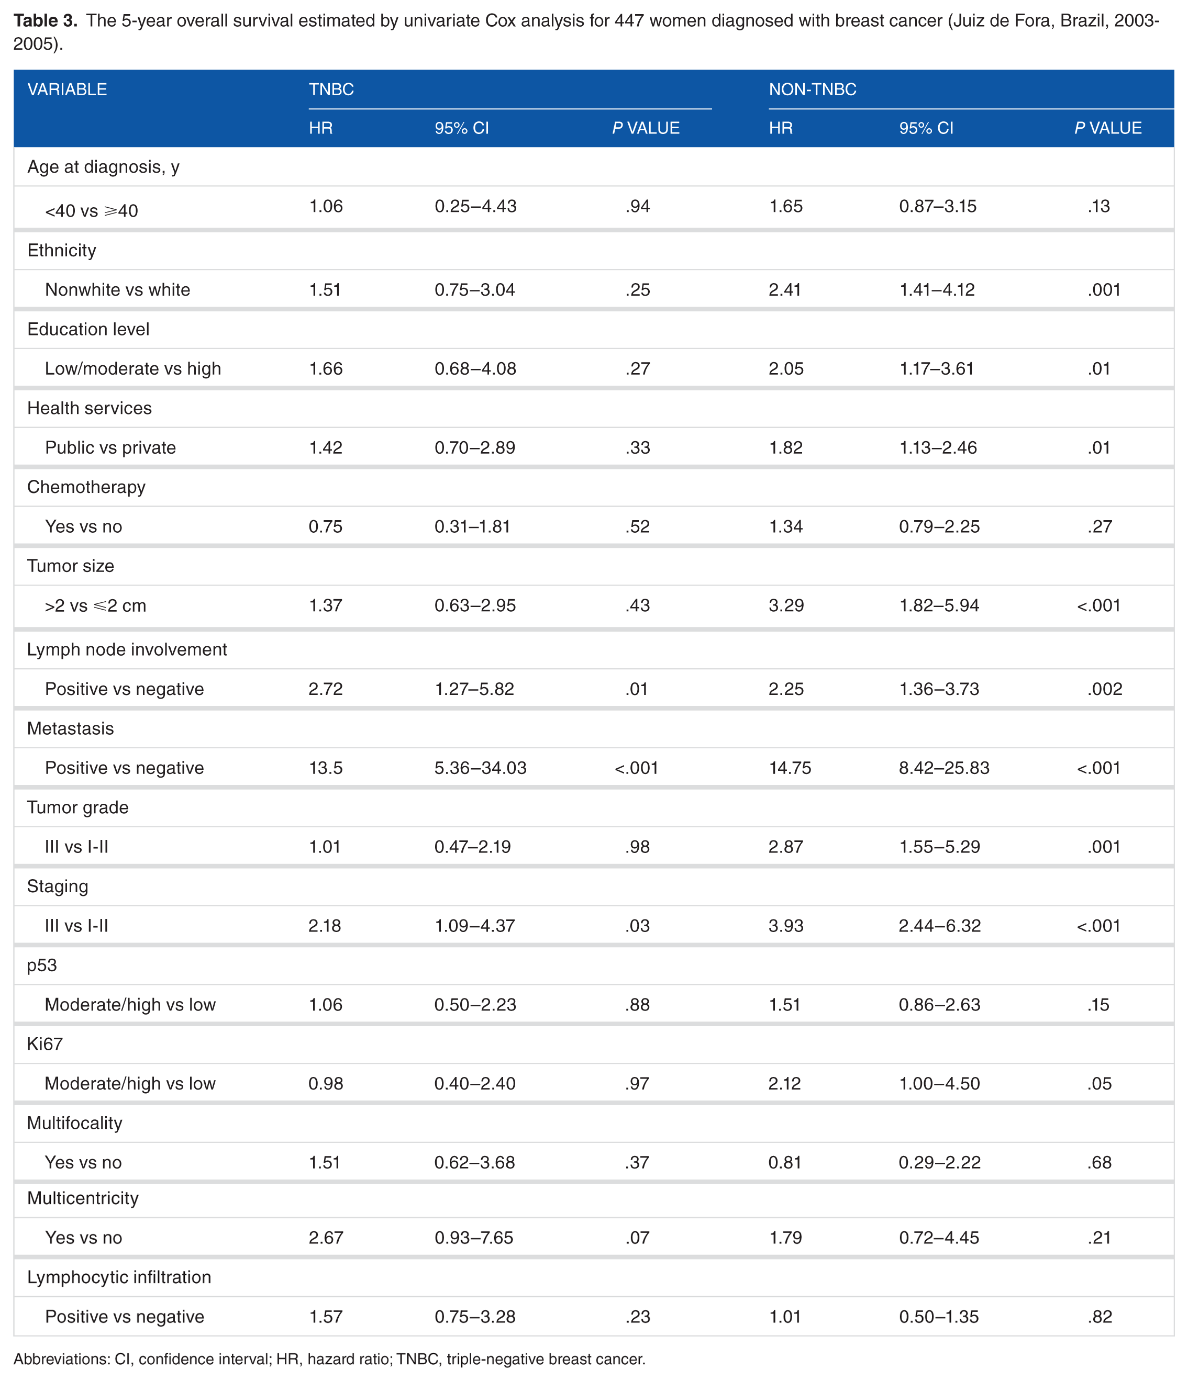Image resolution: width=1188 pixels, height=1381 pixels.
Task: Click the Abbreviations footnote text
Action: click(329, 1359)
